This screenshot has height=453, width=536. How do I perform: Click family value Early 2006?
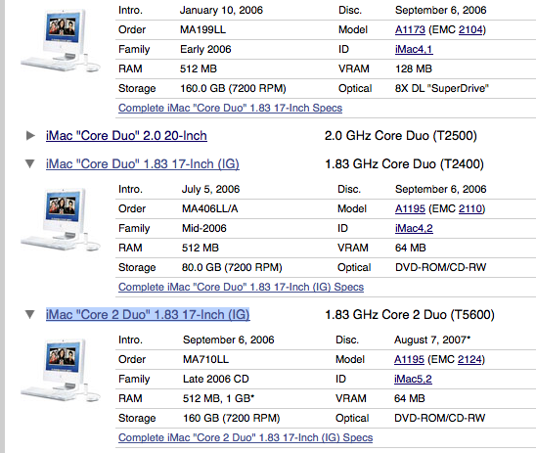pyautogui.click(x=205, y=49)
